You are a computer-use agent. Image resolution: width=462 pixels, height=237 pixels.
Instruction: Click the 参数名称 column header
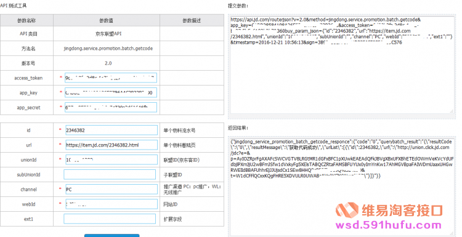pos(26,20)
